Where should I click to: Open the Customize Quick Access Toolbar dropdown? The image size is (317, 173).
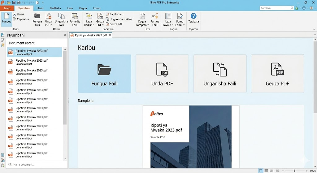click(x=43, y=2)
